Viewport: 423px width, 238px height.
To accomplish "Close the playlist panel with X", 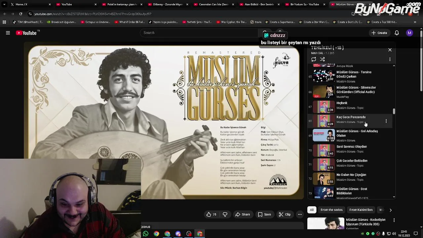I will [390, 50].
